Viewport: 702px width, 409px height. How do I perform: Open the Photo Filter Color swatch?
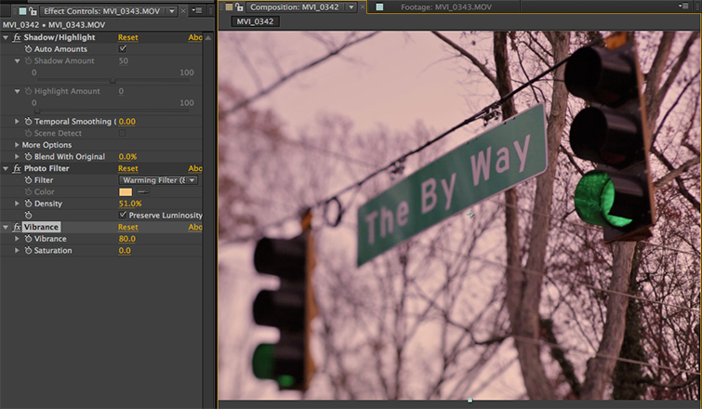tap(126, 191)
